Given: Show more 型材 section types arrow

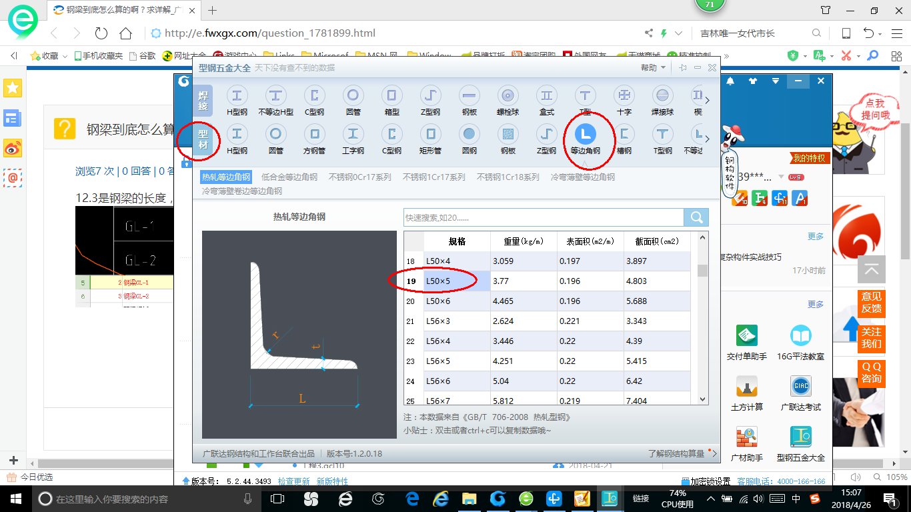Looking at the screenshot, I should [708, 139].
